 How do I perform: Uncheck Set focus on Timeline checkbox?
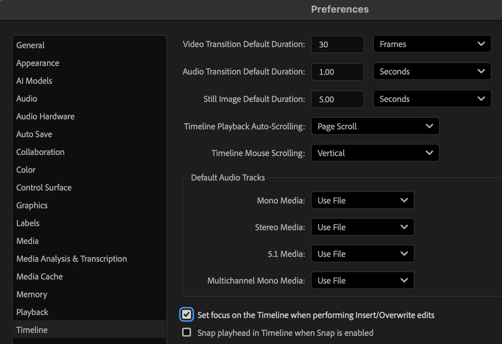(x=187, y=315)
